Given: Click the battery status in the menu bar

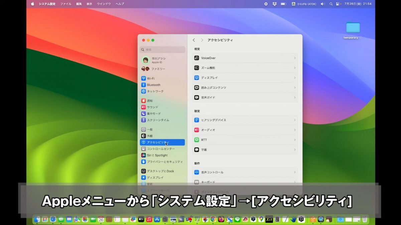Looking at the screenshot, I should (x=283, y=4).
